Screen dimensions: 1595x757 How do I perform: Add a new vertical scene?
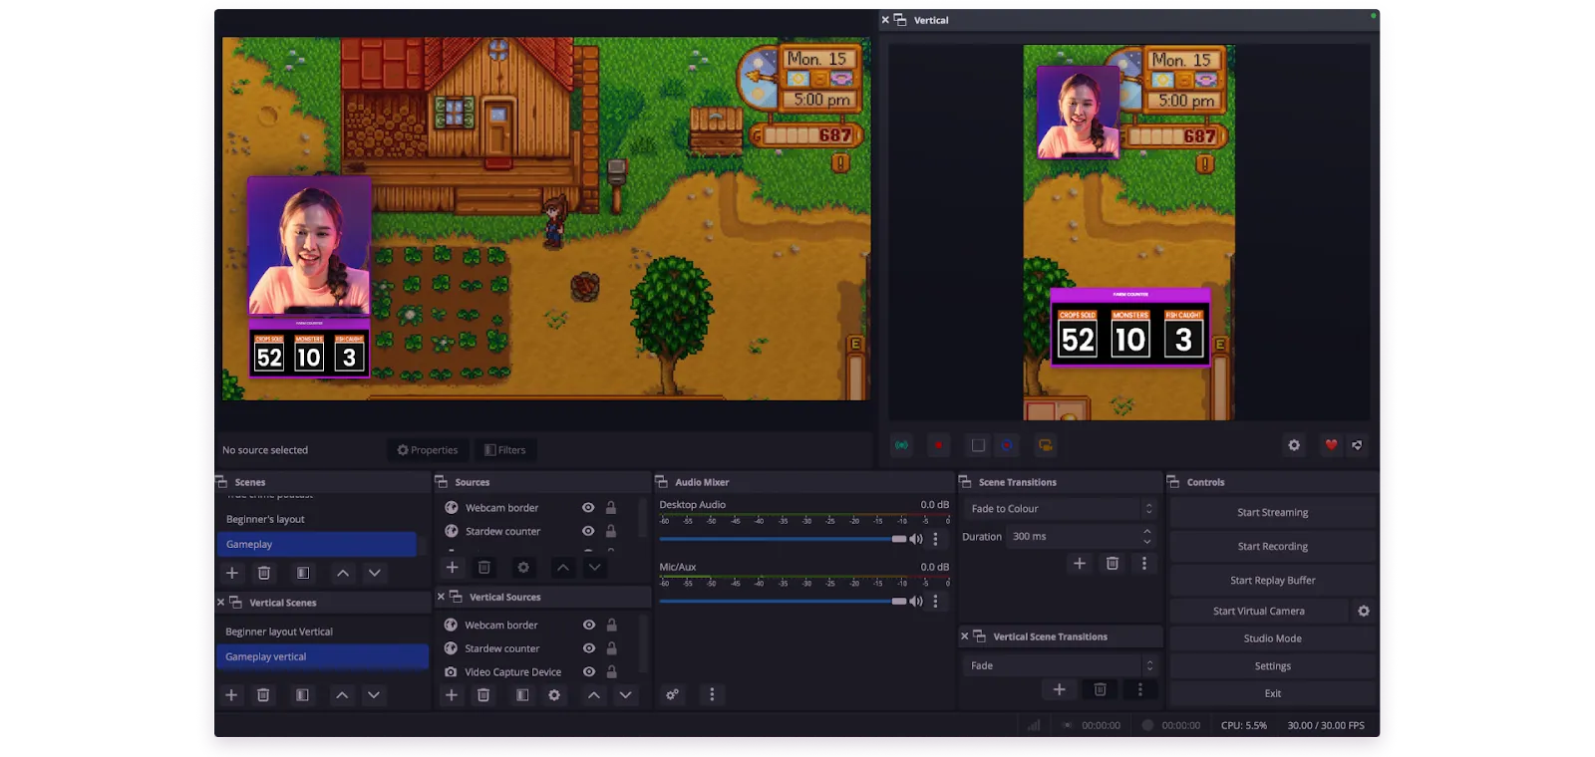(x=231, y=695)
